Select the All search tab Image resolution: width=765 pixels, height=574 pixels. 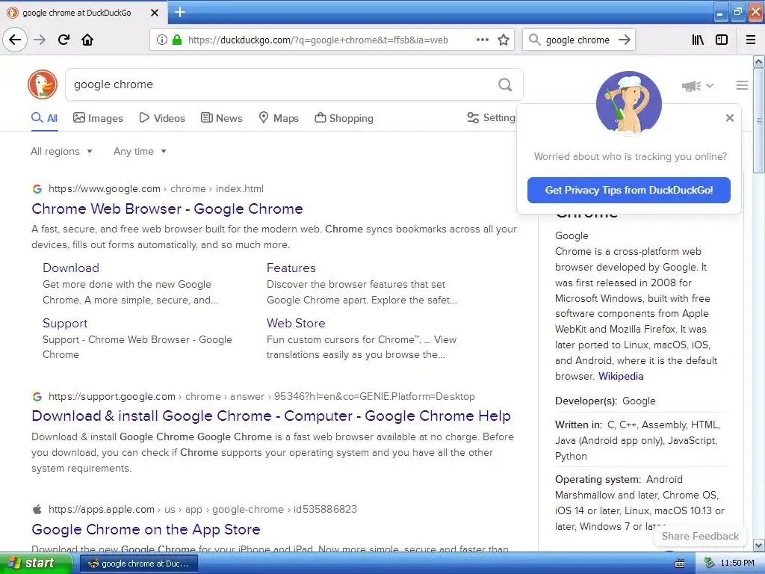coord(44,118)
